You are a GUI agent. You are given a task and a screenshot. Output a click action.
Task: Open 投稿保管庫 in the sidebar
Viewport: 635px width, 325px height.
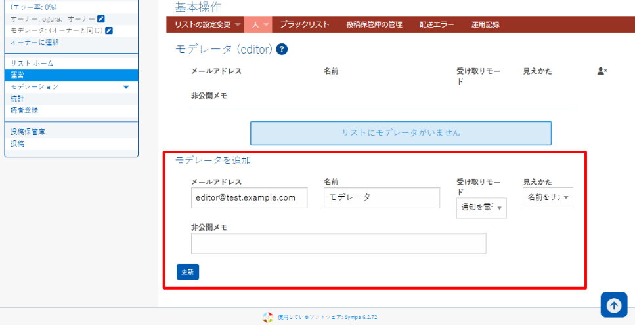(x=28, y=131)
